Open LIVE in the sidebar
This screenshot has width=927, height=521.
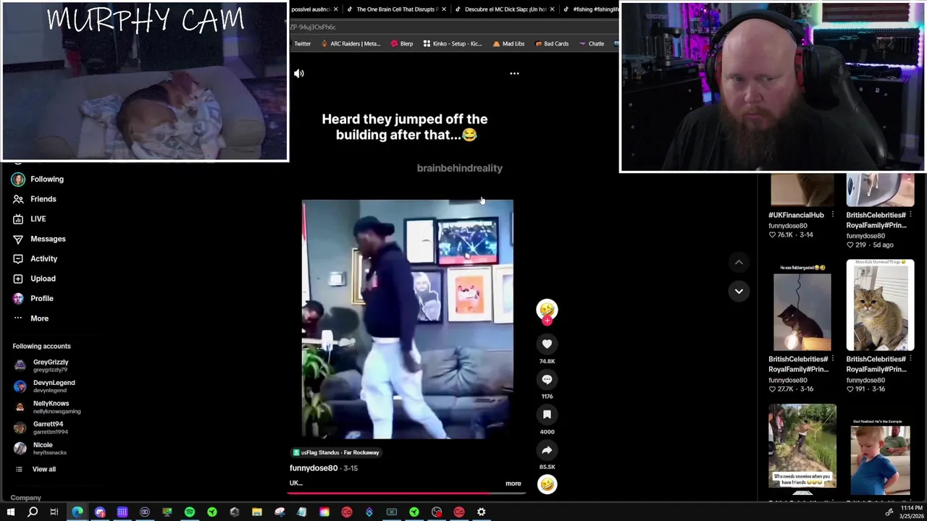[x=29, y=219]
